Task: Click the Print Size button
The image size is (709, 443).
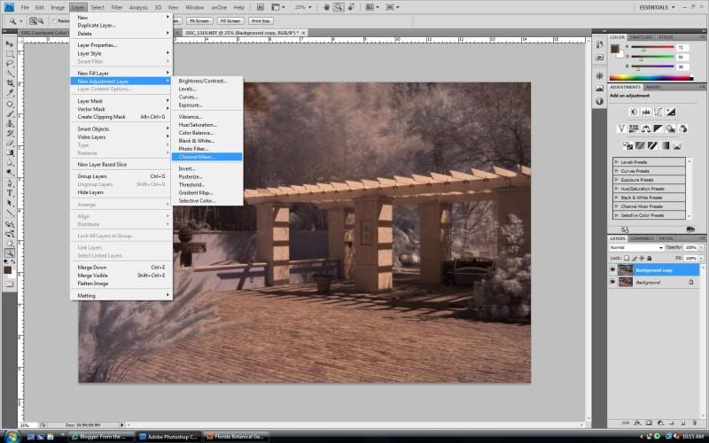Action: tap(260, 19)
